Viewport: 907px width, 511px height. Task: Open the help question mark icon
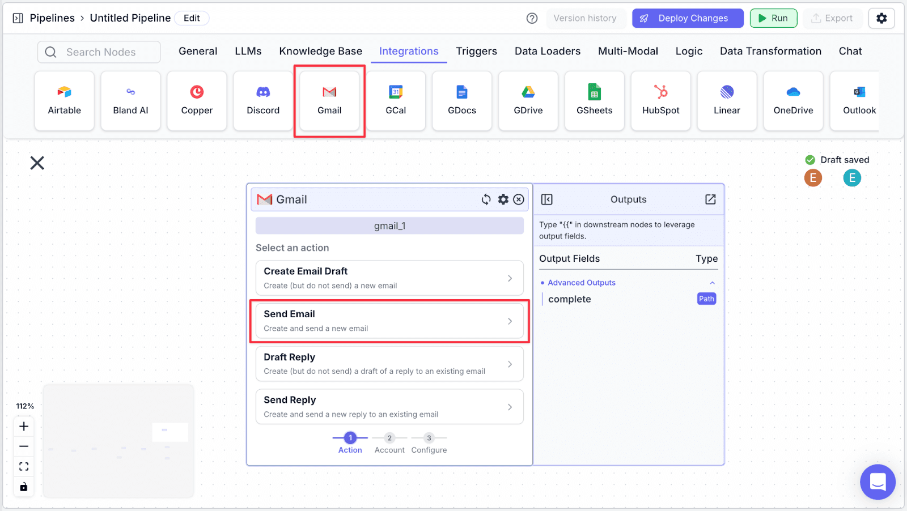(532, 18)
